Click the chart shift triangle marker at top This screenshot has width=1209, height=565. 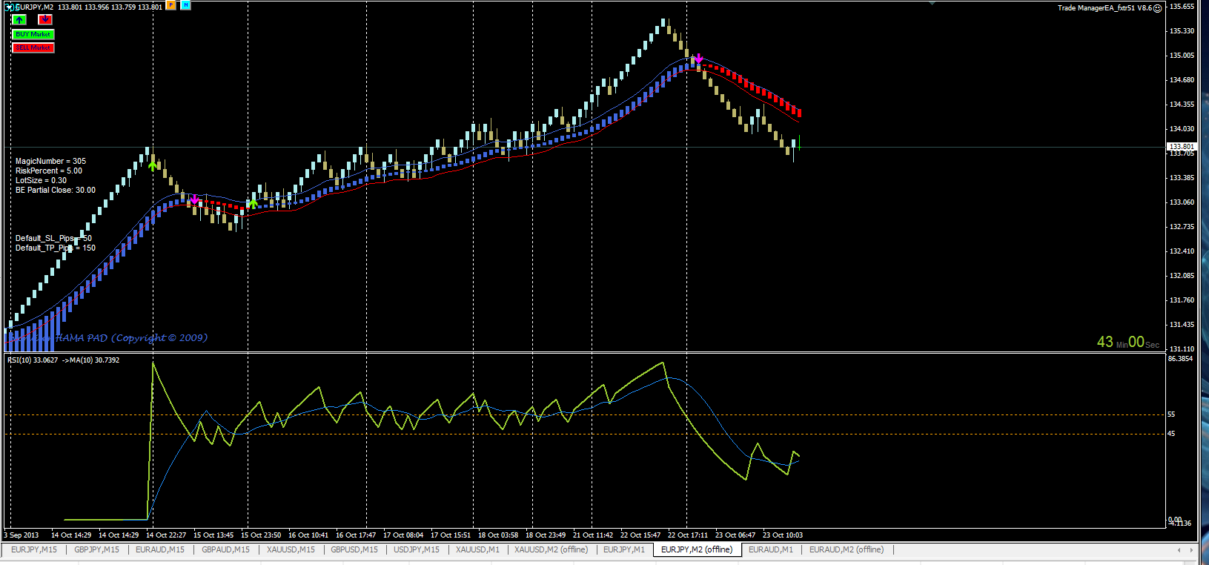(932, 3)
